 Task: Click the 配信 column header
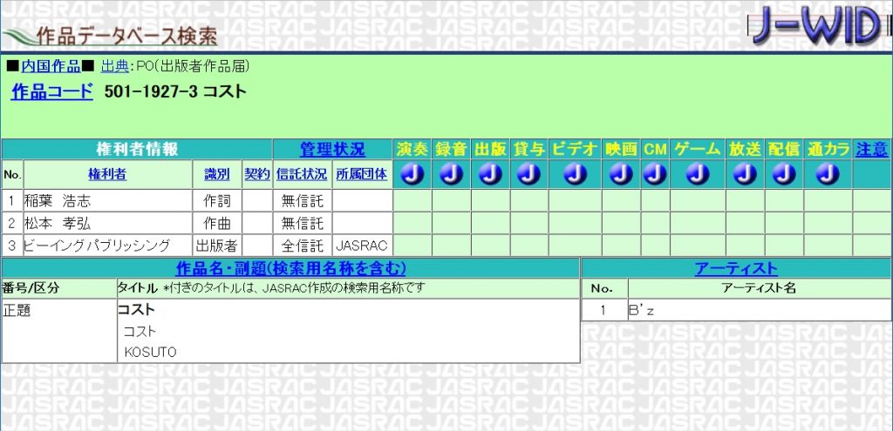coord(784,150)
